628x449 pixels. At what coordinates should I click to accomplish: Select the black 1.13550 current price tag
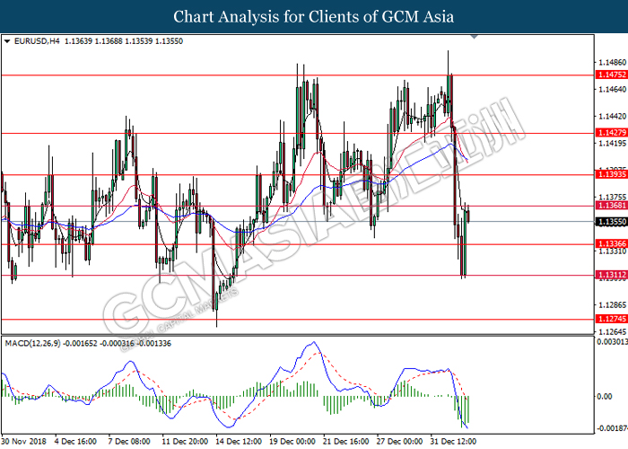(610, 221)
